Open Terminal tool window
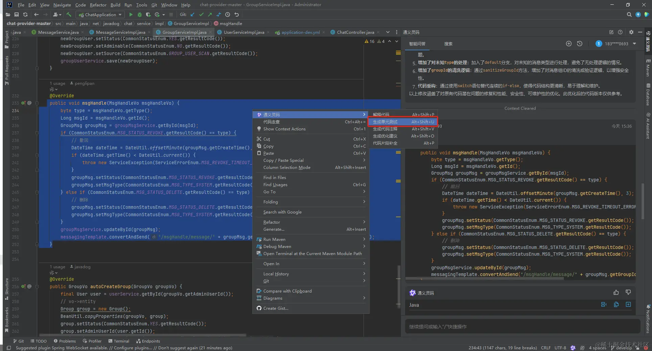The image size is (652, 351). tap(119, 341)
